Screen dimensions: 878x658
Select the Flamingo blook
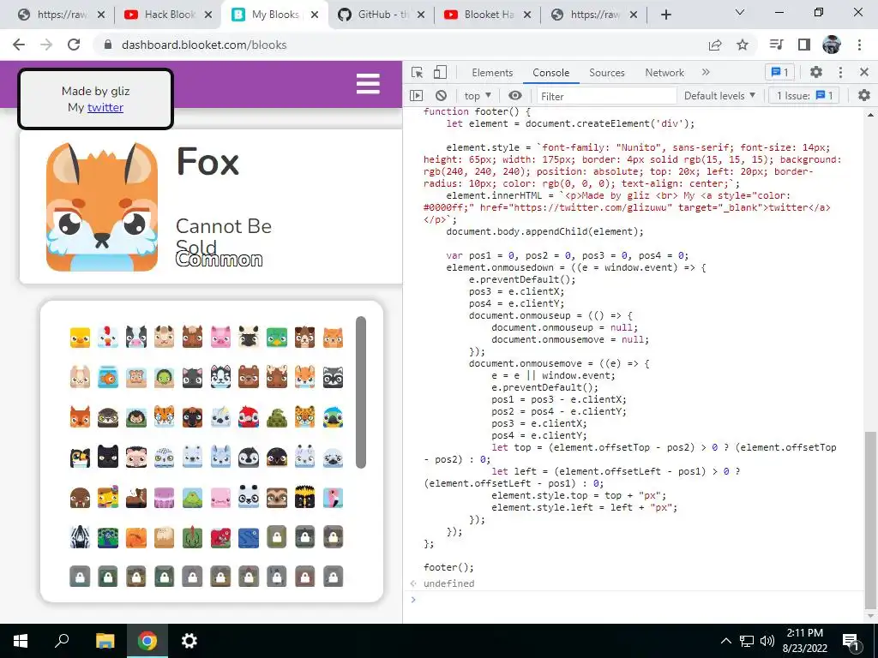pyautogui.click(x=334, y=497)
